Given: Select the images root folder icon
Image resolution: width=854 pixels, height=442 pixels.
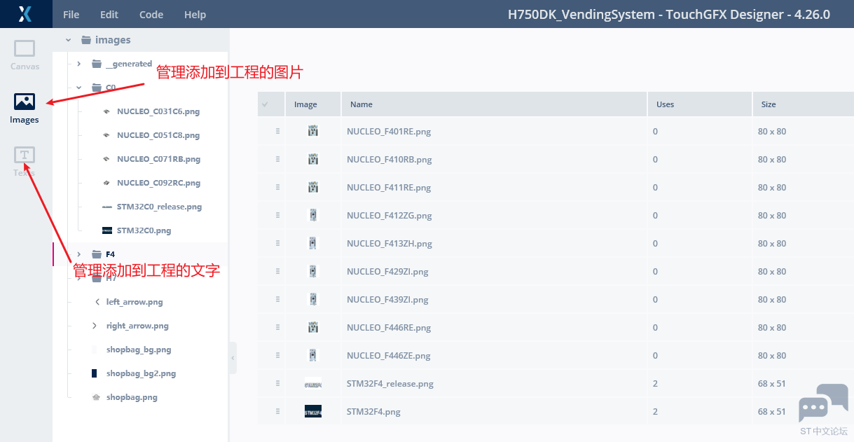Looking at the screenshot, I should (x=86, y=40).
